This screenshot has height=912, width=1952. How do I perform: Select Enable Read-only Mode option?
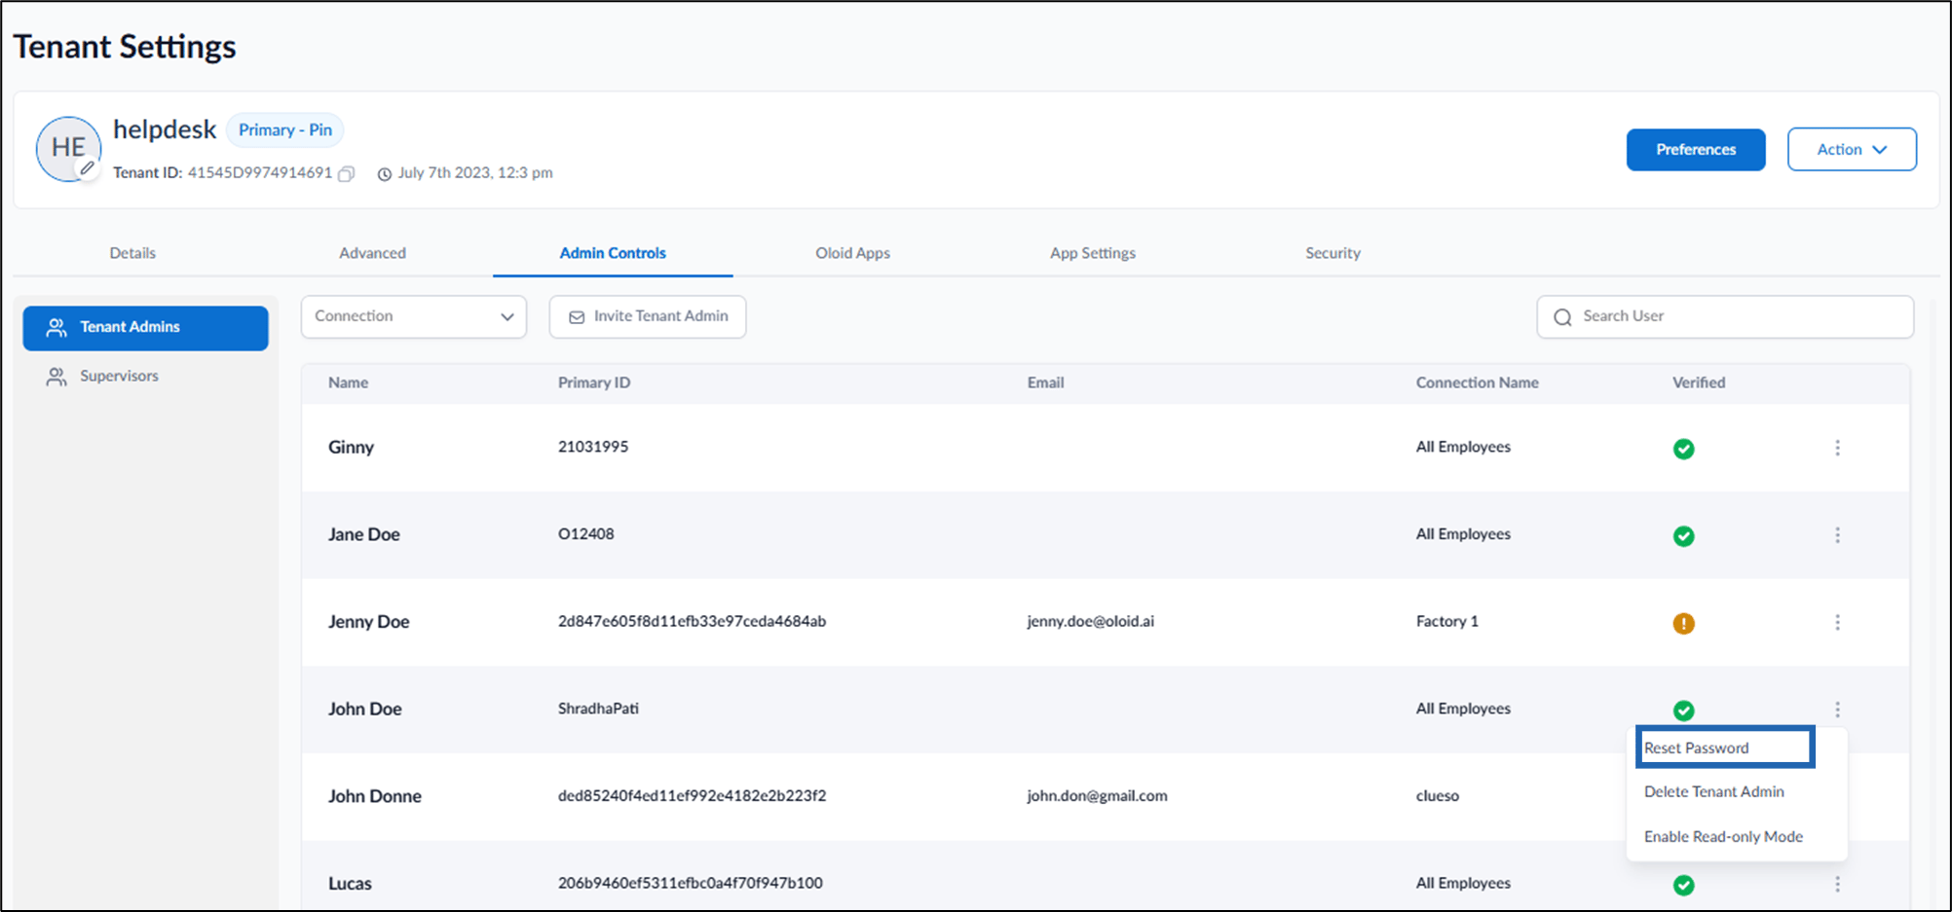1723,837
